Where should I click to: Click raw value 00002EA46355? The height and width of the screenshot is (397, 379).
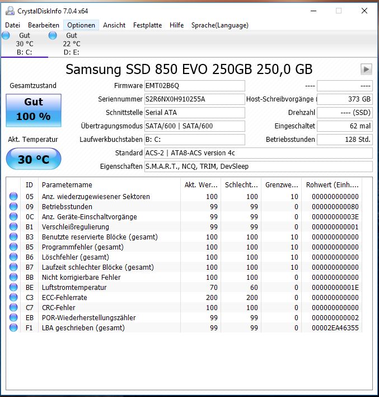[335, 327]
